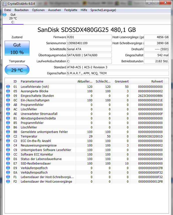Click the Grenzwert column header
This screenshot has width=173, height=215.
click(121, 82)
